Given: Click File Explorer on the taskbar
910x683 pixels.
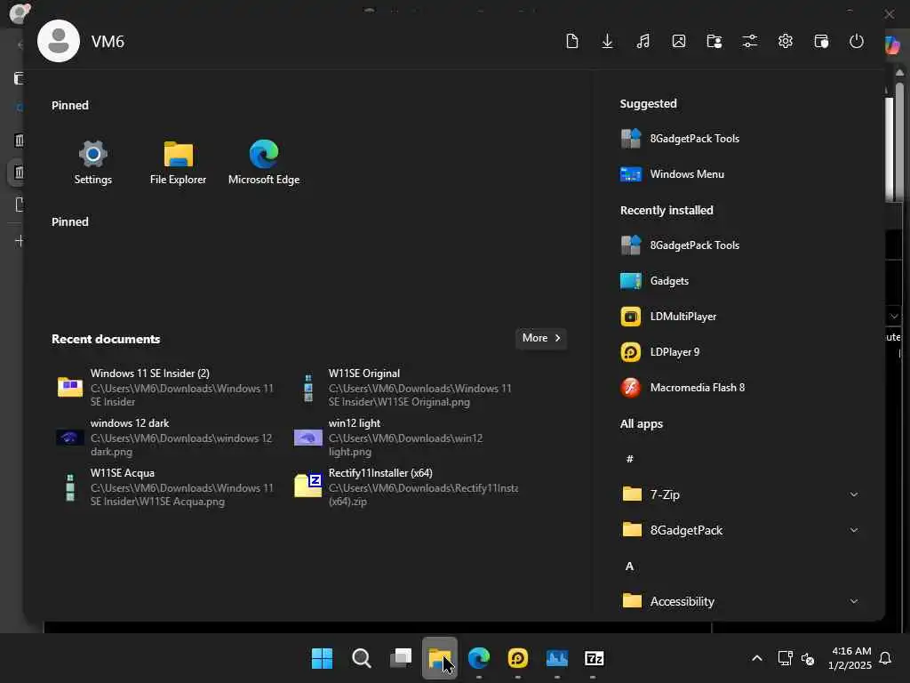Looking at the screenshot, I should pos(439,658).
